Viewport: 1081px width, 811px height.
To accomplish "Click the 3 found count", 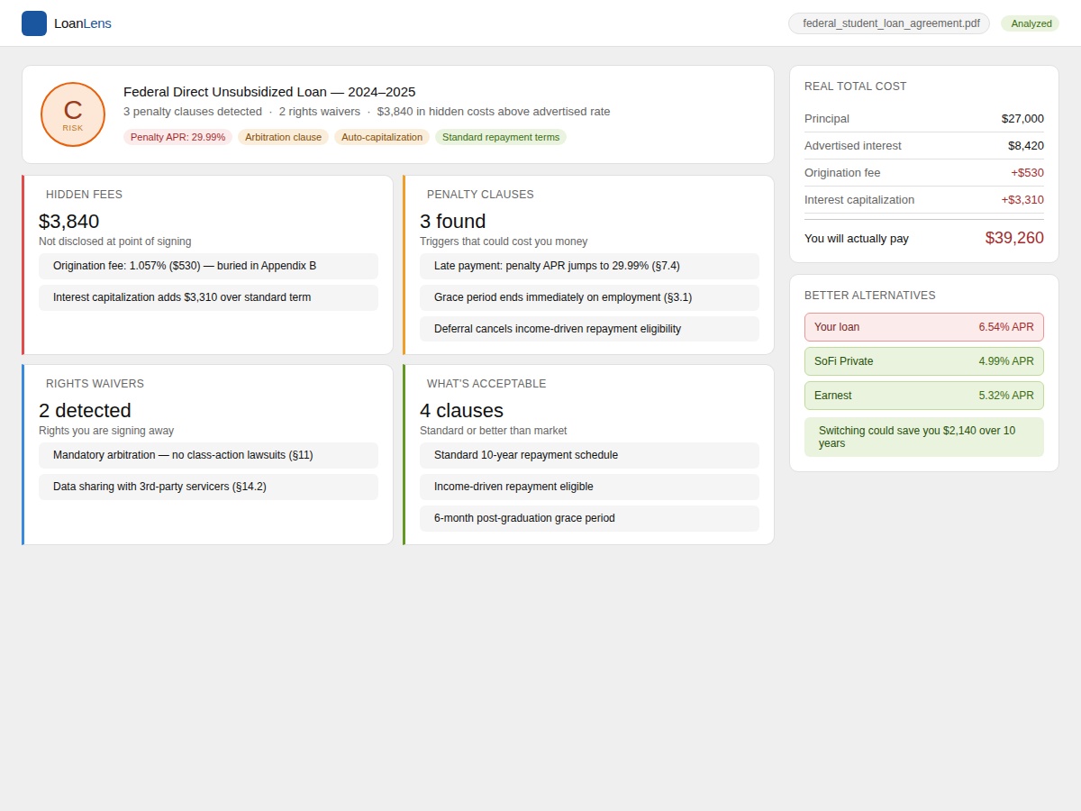I will pyautogui.click(x=453, y=221).
